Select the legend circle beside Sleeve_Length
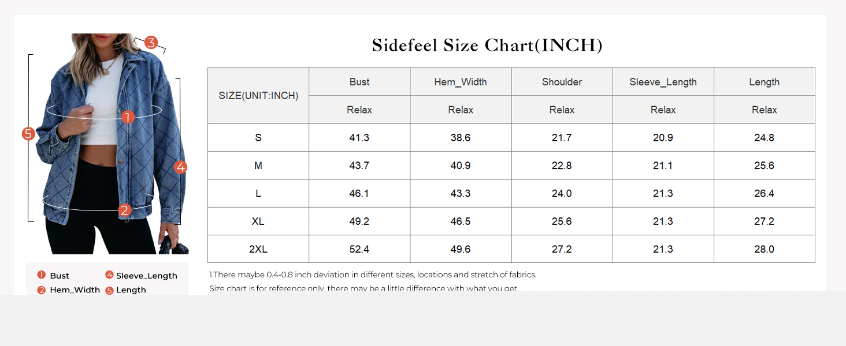Viewport: 846px width, 346px height. pyautogui.click(x=110, y=275)
